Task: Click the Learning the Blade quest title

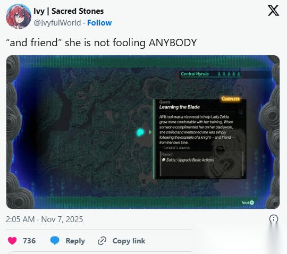Action: click(180, 107)
